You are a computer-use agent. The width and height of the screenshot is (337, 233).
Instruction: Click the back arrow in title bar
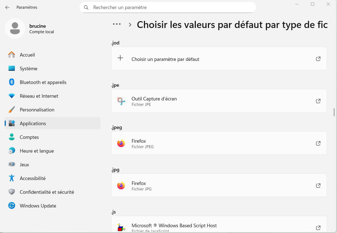(x=7, y=7)
